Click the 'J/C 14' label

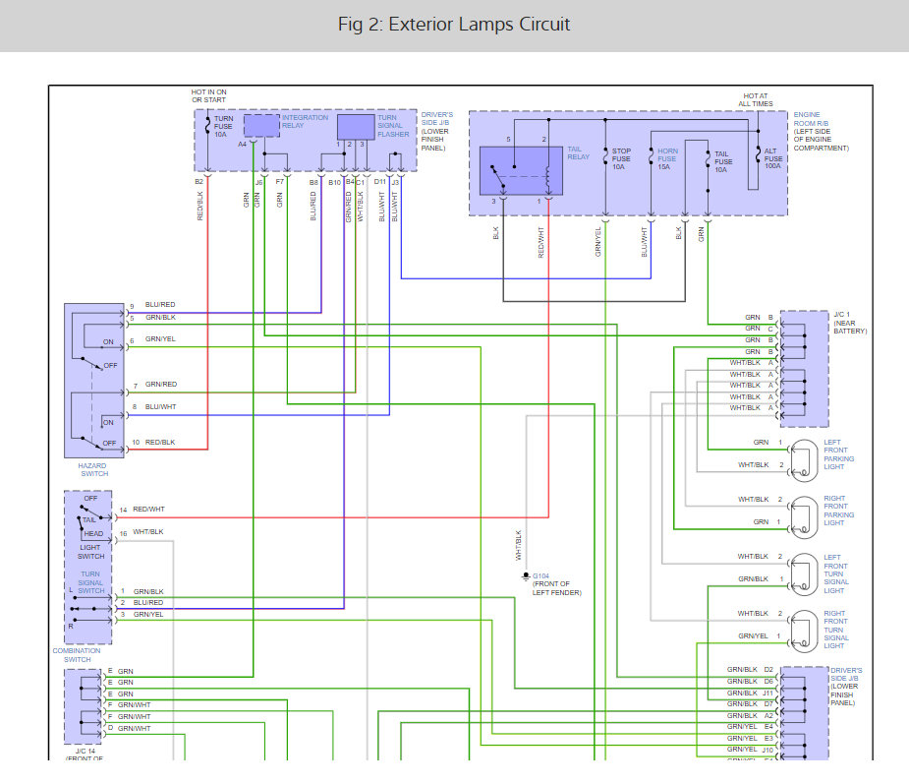coord(85,751)
